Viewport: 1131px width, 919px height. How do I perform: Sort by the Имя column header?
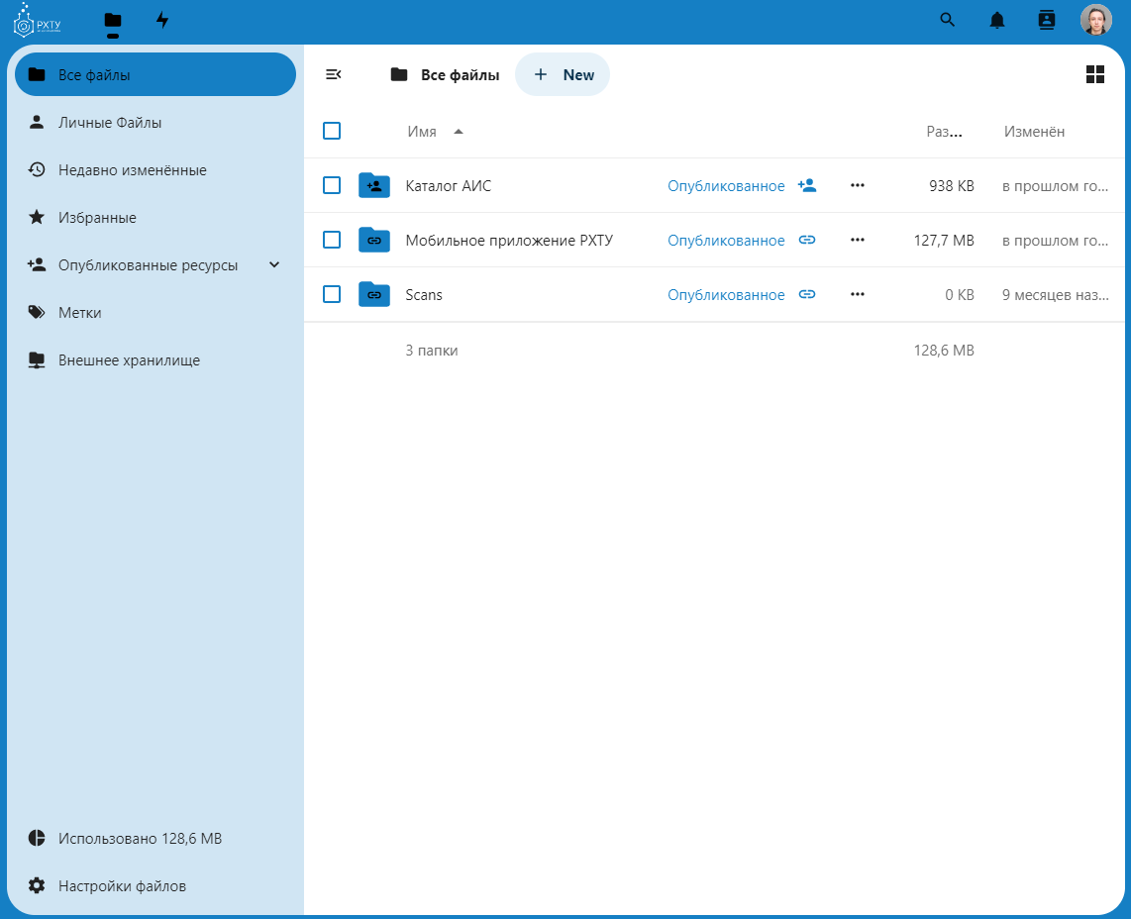tap(422, 132)
